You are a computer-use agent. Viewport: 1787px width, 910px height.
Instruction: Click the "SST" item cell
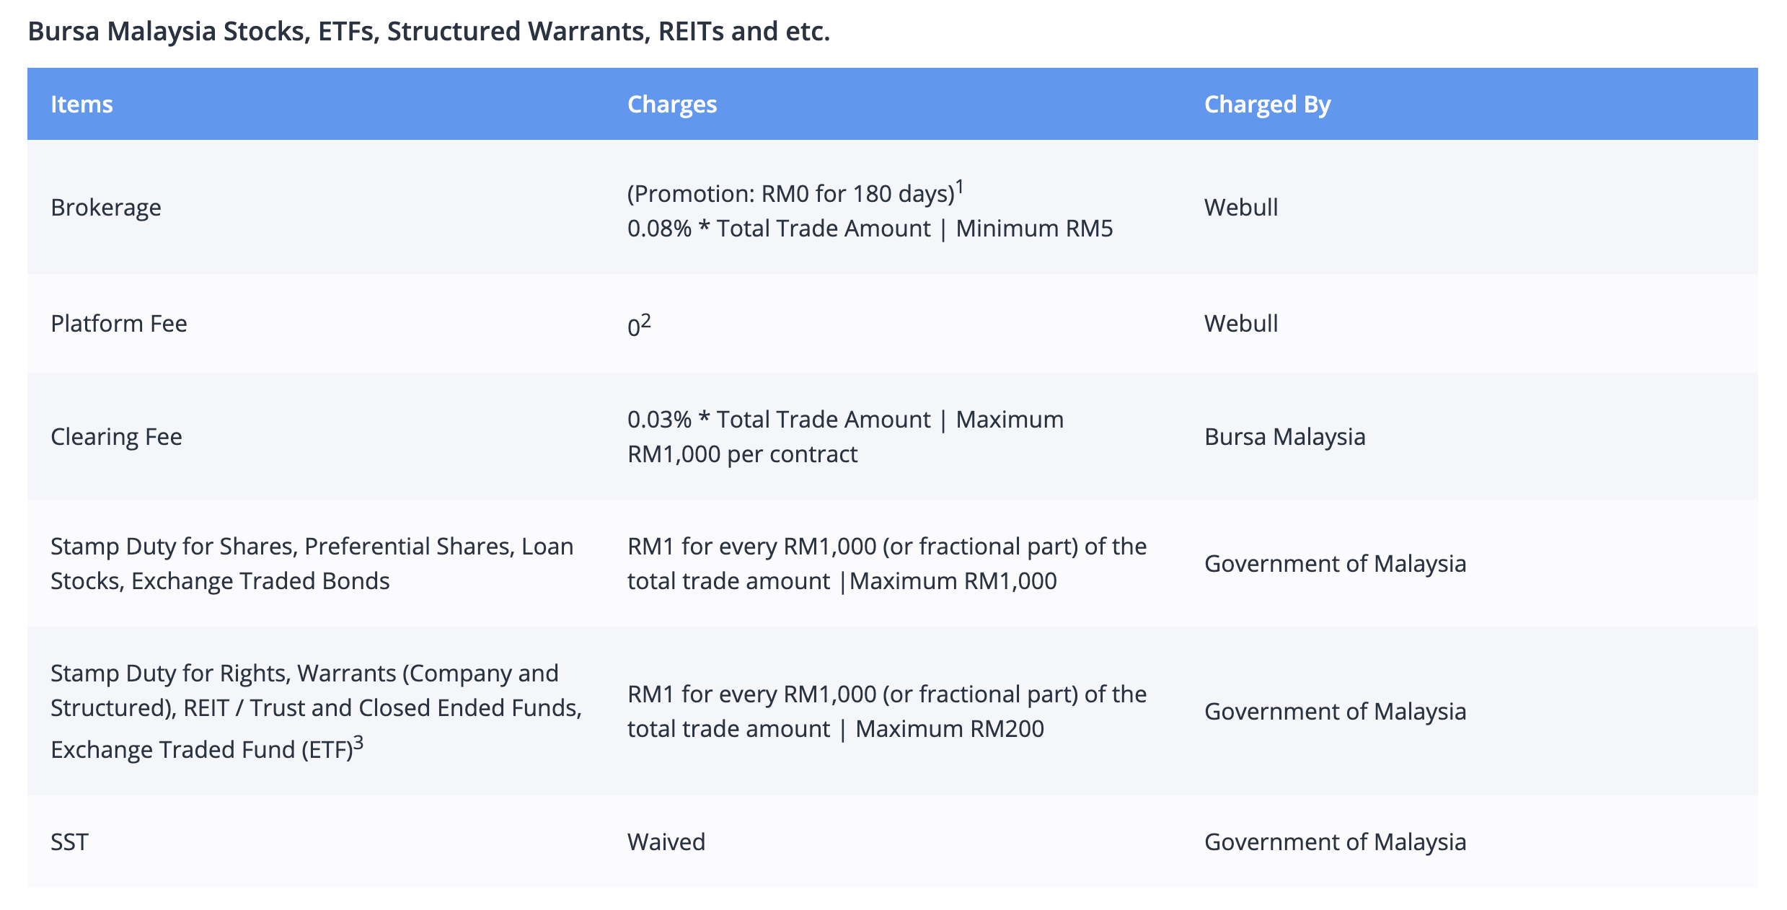coord(69,842)
